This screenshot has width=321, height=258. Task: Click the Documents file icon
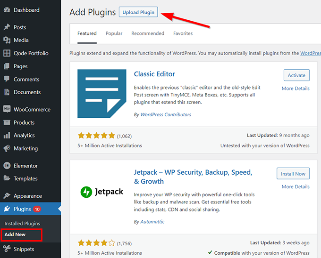click(7, 92)
